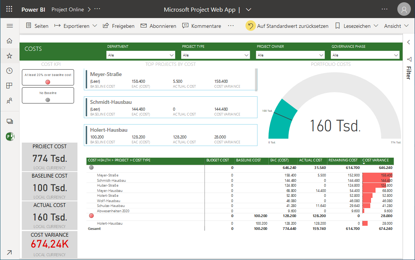415x260 pixels.
Task: Open Recent clock icon in sidebar
Action: coord(9,71)
